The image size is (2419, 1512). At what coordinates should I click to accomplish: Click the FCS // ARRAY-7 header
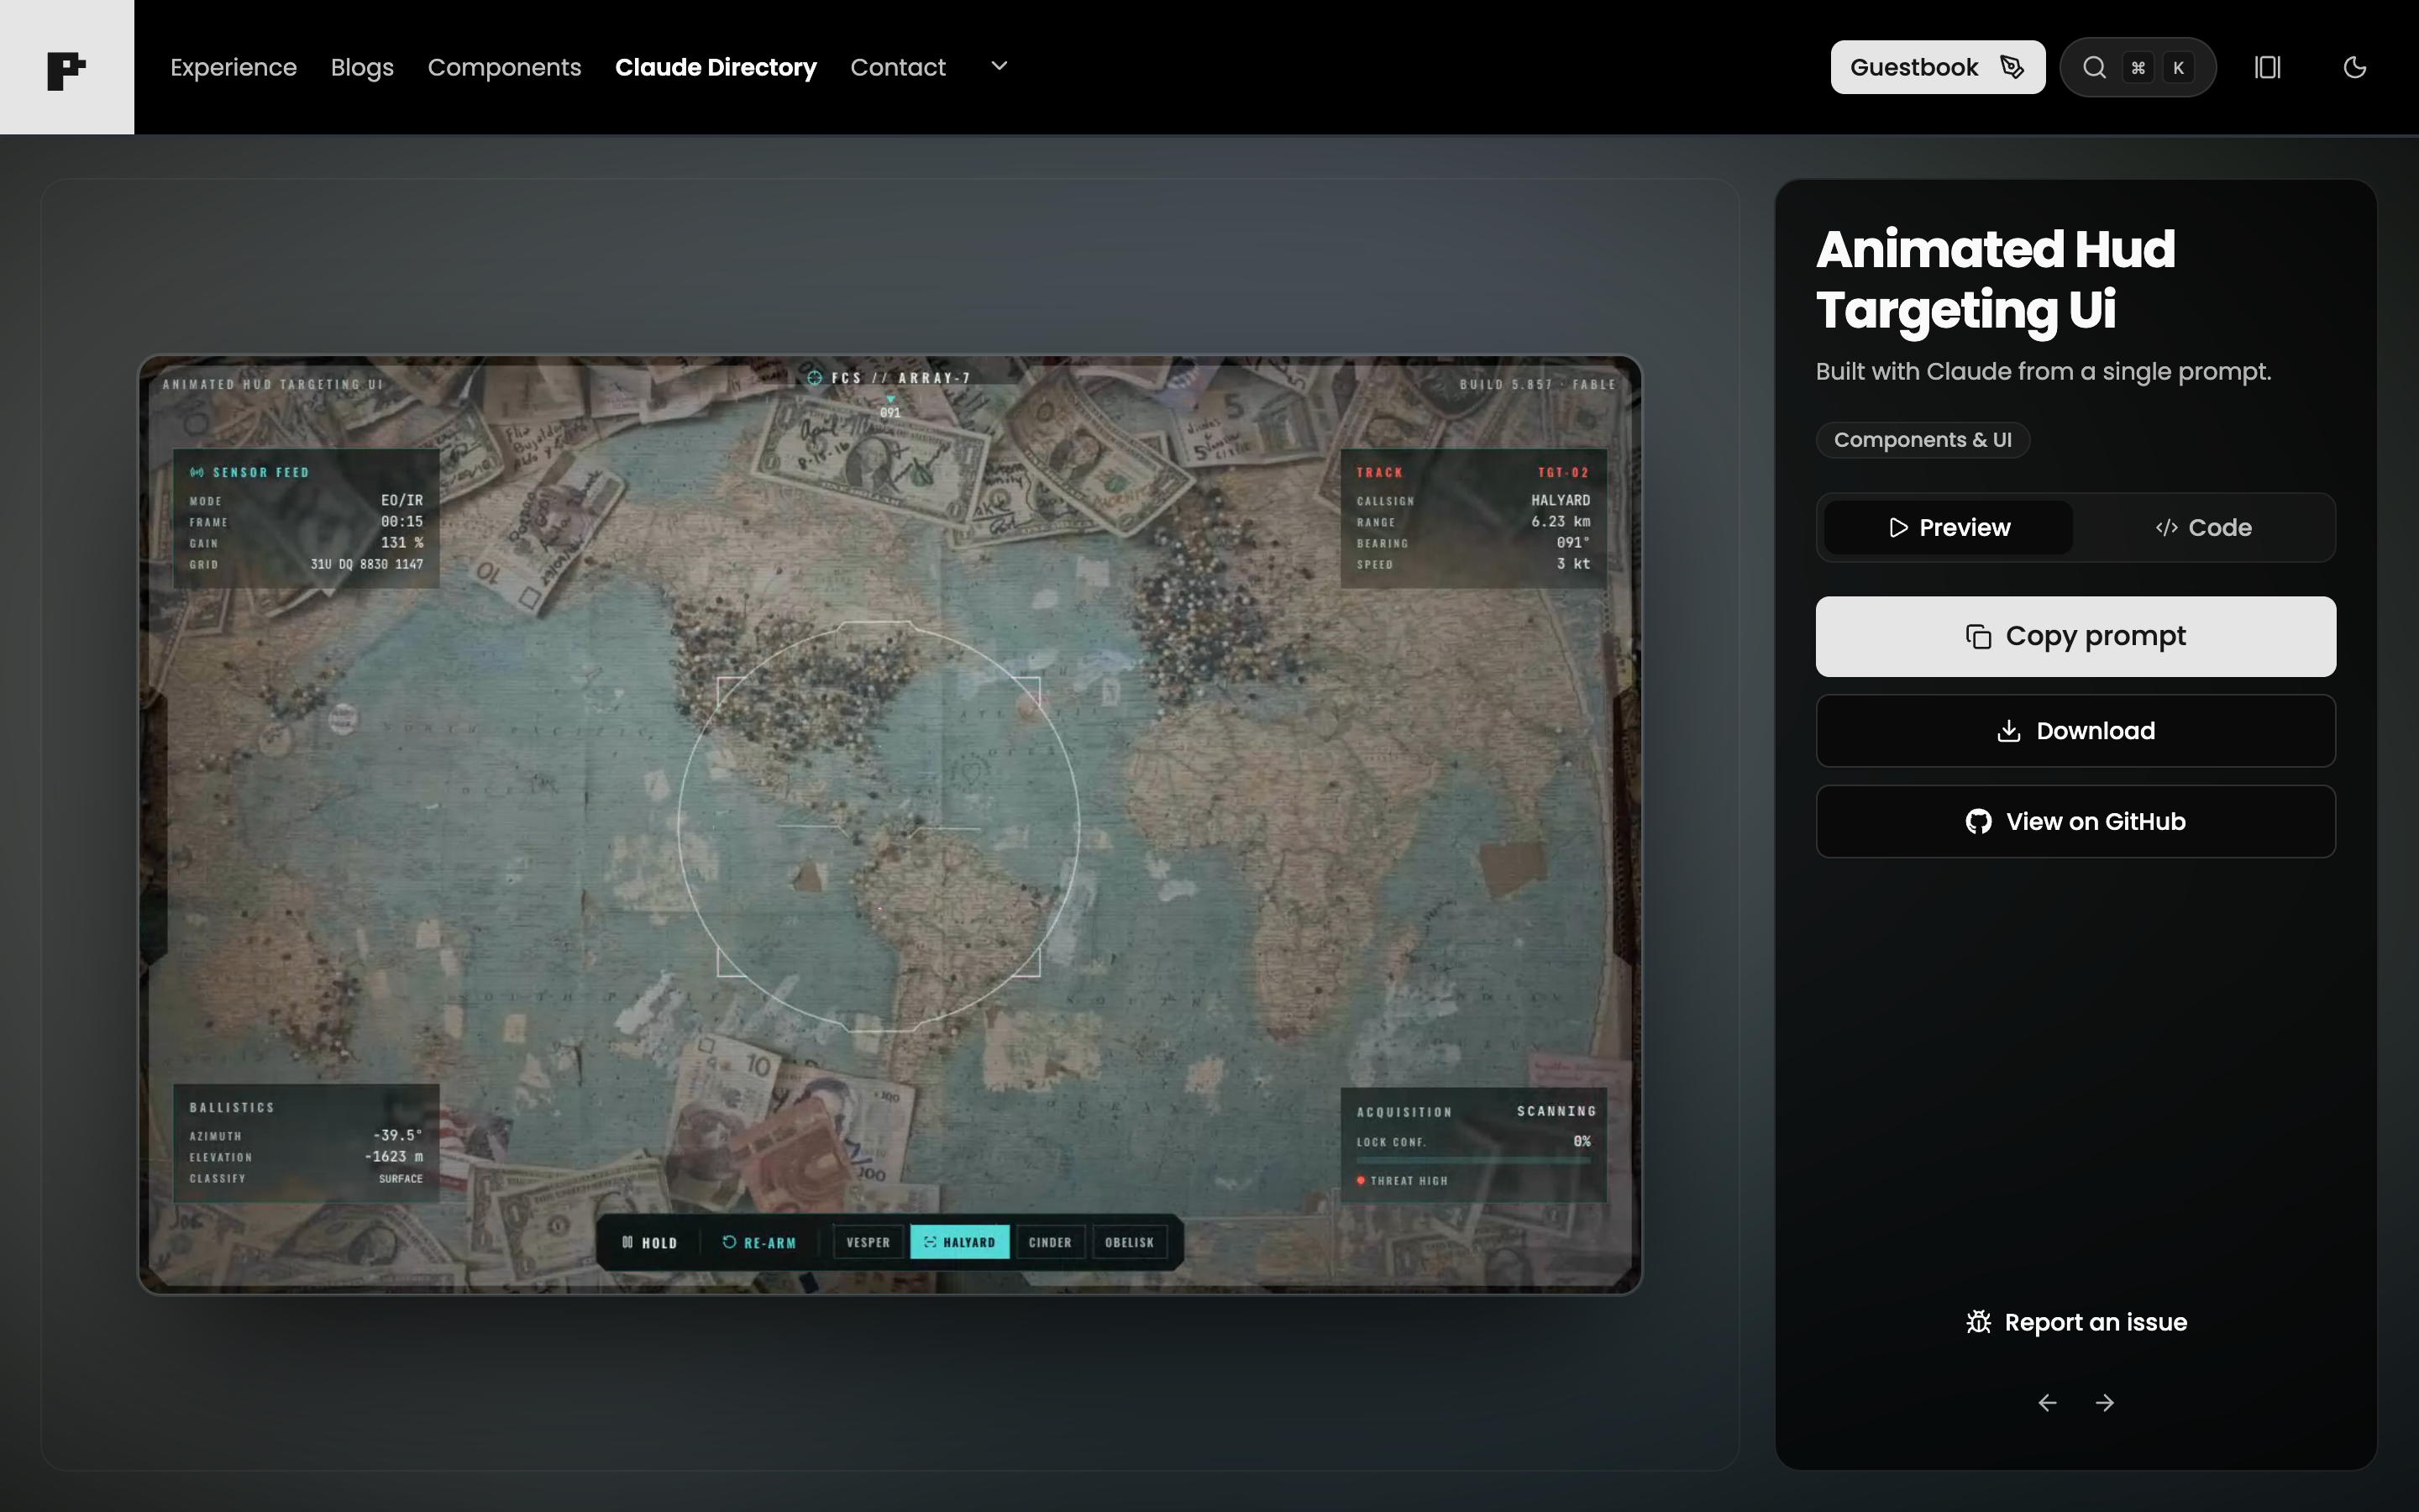(889, 378)
